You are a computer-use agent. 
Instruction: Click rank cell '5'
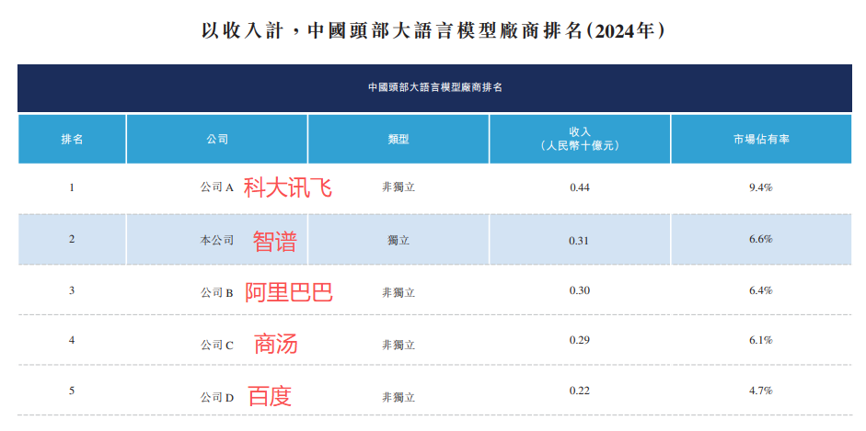coord(72,391)
